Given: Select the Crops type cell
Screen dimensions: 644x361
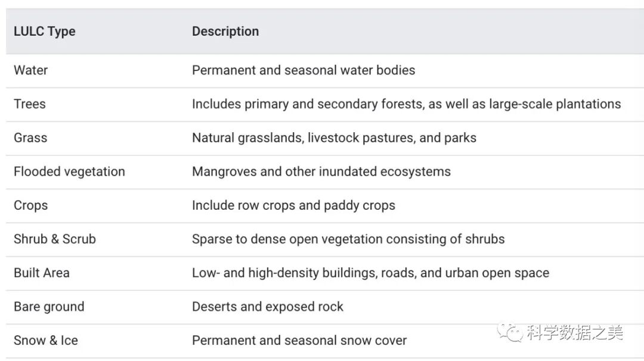Looking at the screenshot, I should click(31, 206).
